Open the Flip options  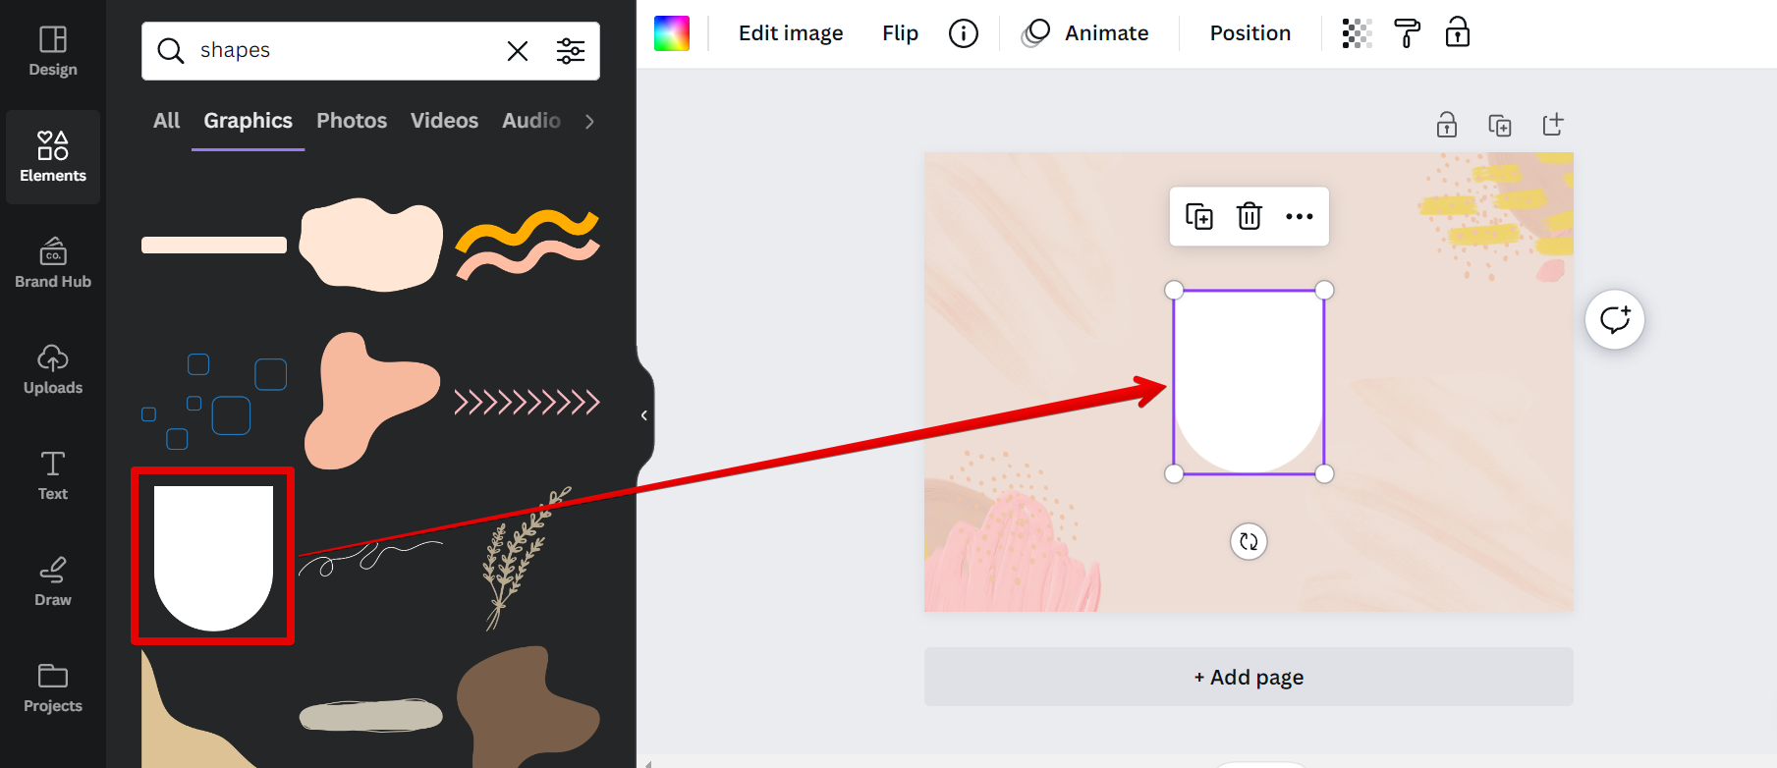click(x=900, y=33)
